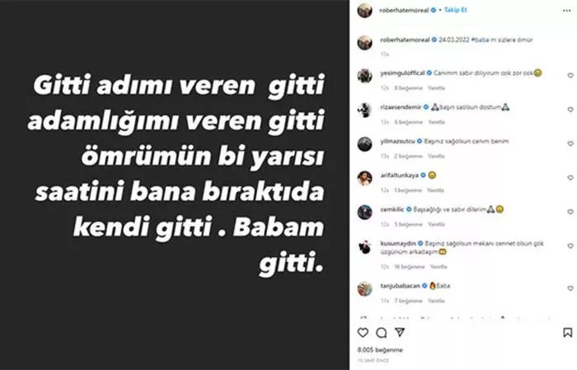Like arifaltunkaya's comment heart icon
Image resolution: width=577 pixels, height=370 pixels.
click(570, 178)
